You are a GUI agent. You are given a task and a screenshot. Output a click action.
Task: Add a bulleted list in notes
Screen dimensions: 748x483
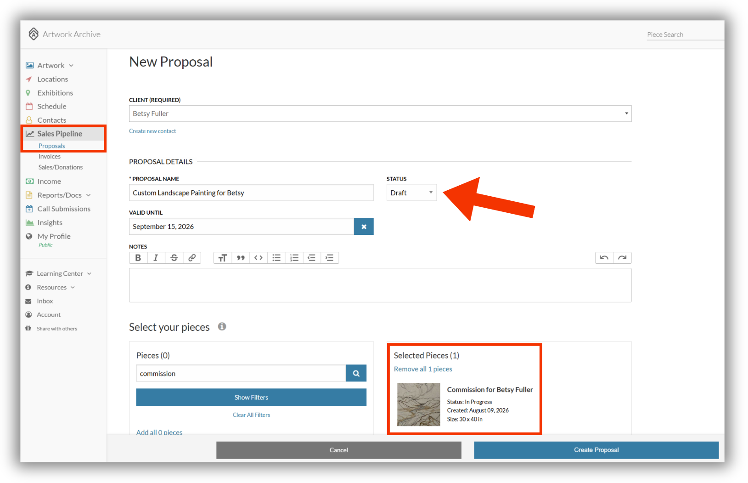(276, 258)
